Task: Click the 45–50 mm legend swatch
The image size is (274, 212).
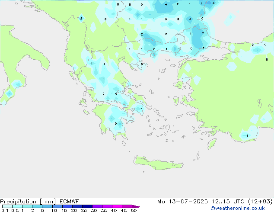Action: (x=127, y=206)
